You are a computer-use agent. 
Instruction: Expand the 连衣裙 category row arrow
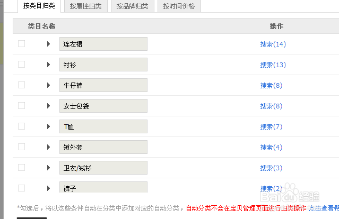coord(48,44)
